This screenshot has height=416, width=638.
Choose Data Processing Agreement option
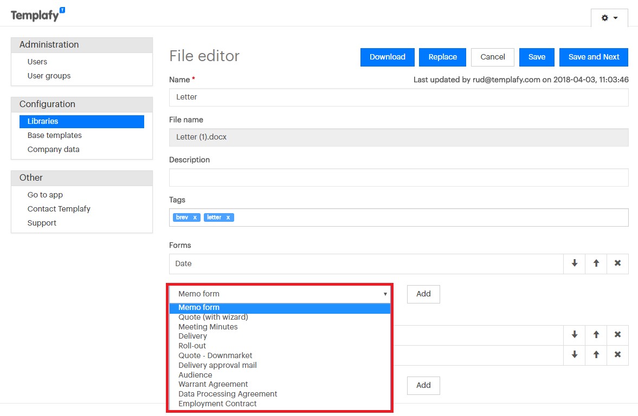pos(280,394)
